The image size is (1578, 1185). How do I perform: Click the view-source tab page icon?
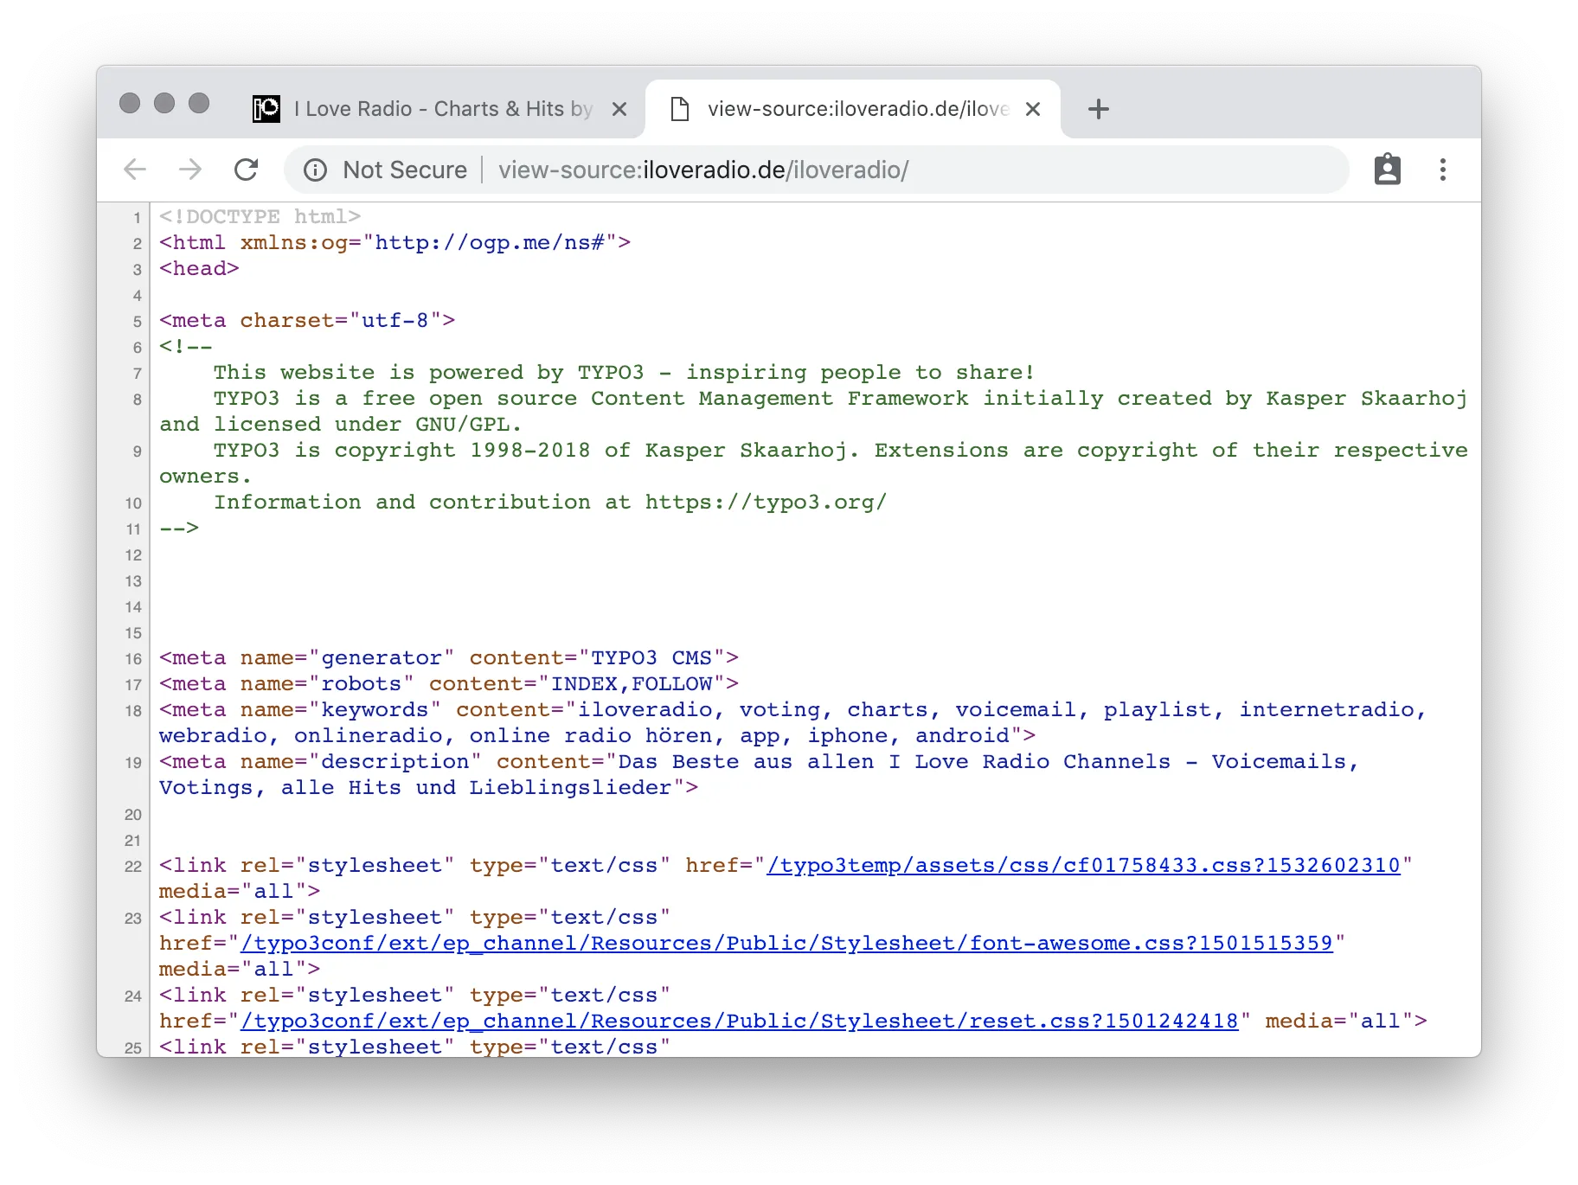[x=680, y=109]
